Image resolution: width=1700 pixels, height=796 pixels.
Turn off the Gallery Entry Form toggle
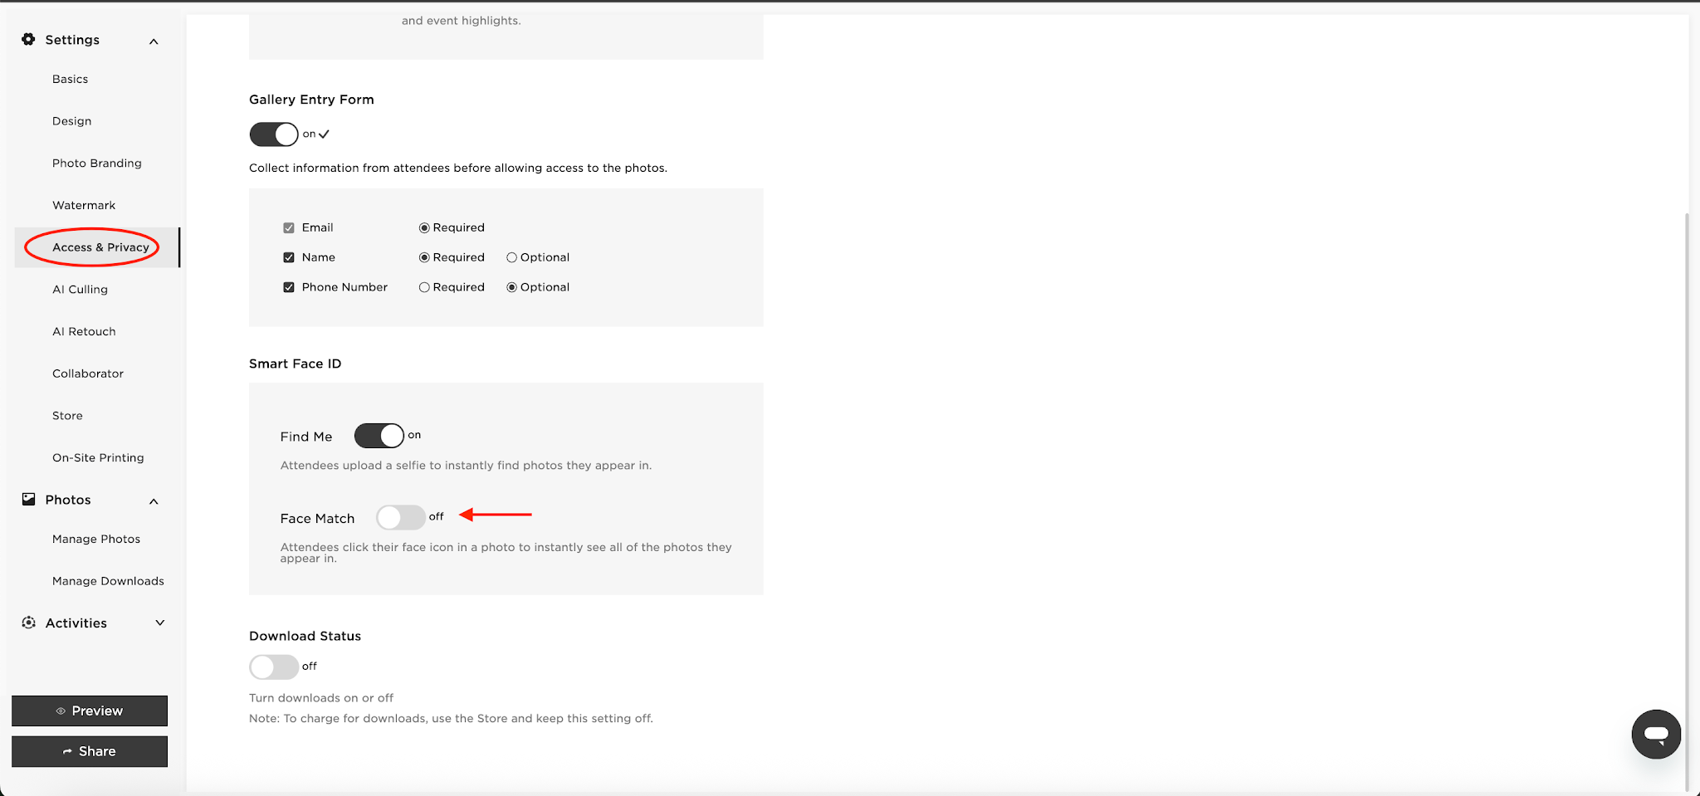click(273, 134)
